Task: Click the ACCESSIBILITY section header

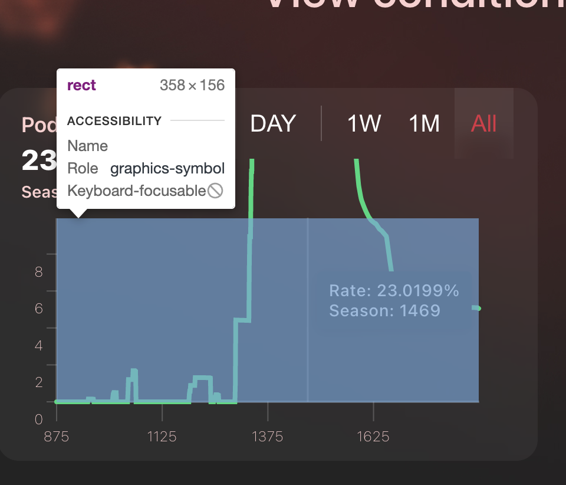Action: 114,121
